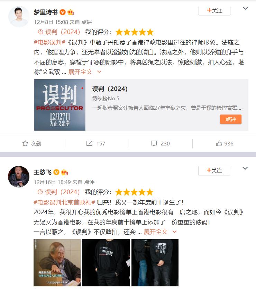
Task: Open the #电影误判北京首映礼# hashtag topic
Action: [x=64, y=202]
